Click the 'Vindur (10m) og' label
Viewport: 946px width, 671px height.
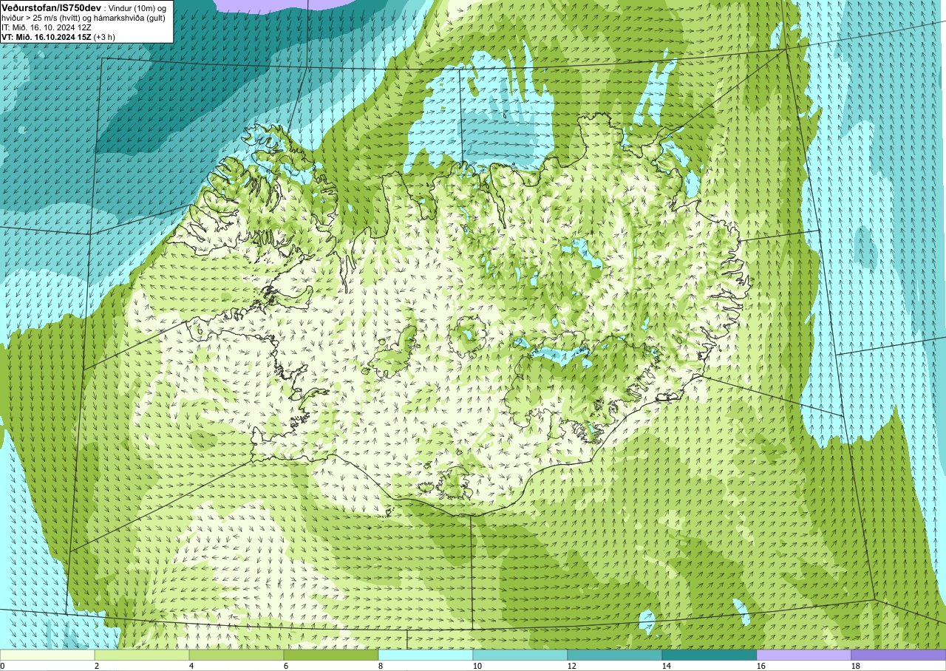click(x=137, y=7)
